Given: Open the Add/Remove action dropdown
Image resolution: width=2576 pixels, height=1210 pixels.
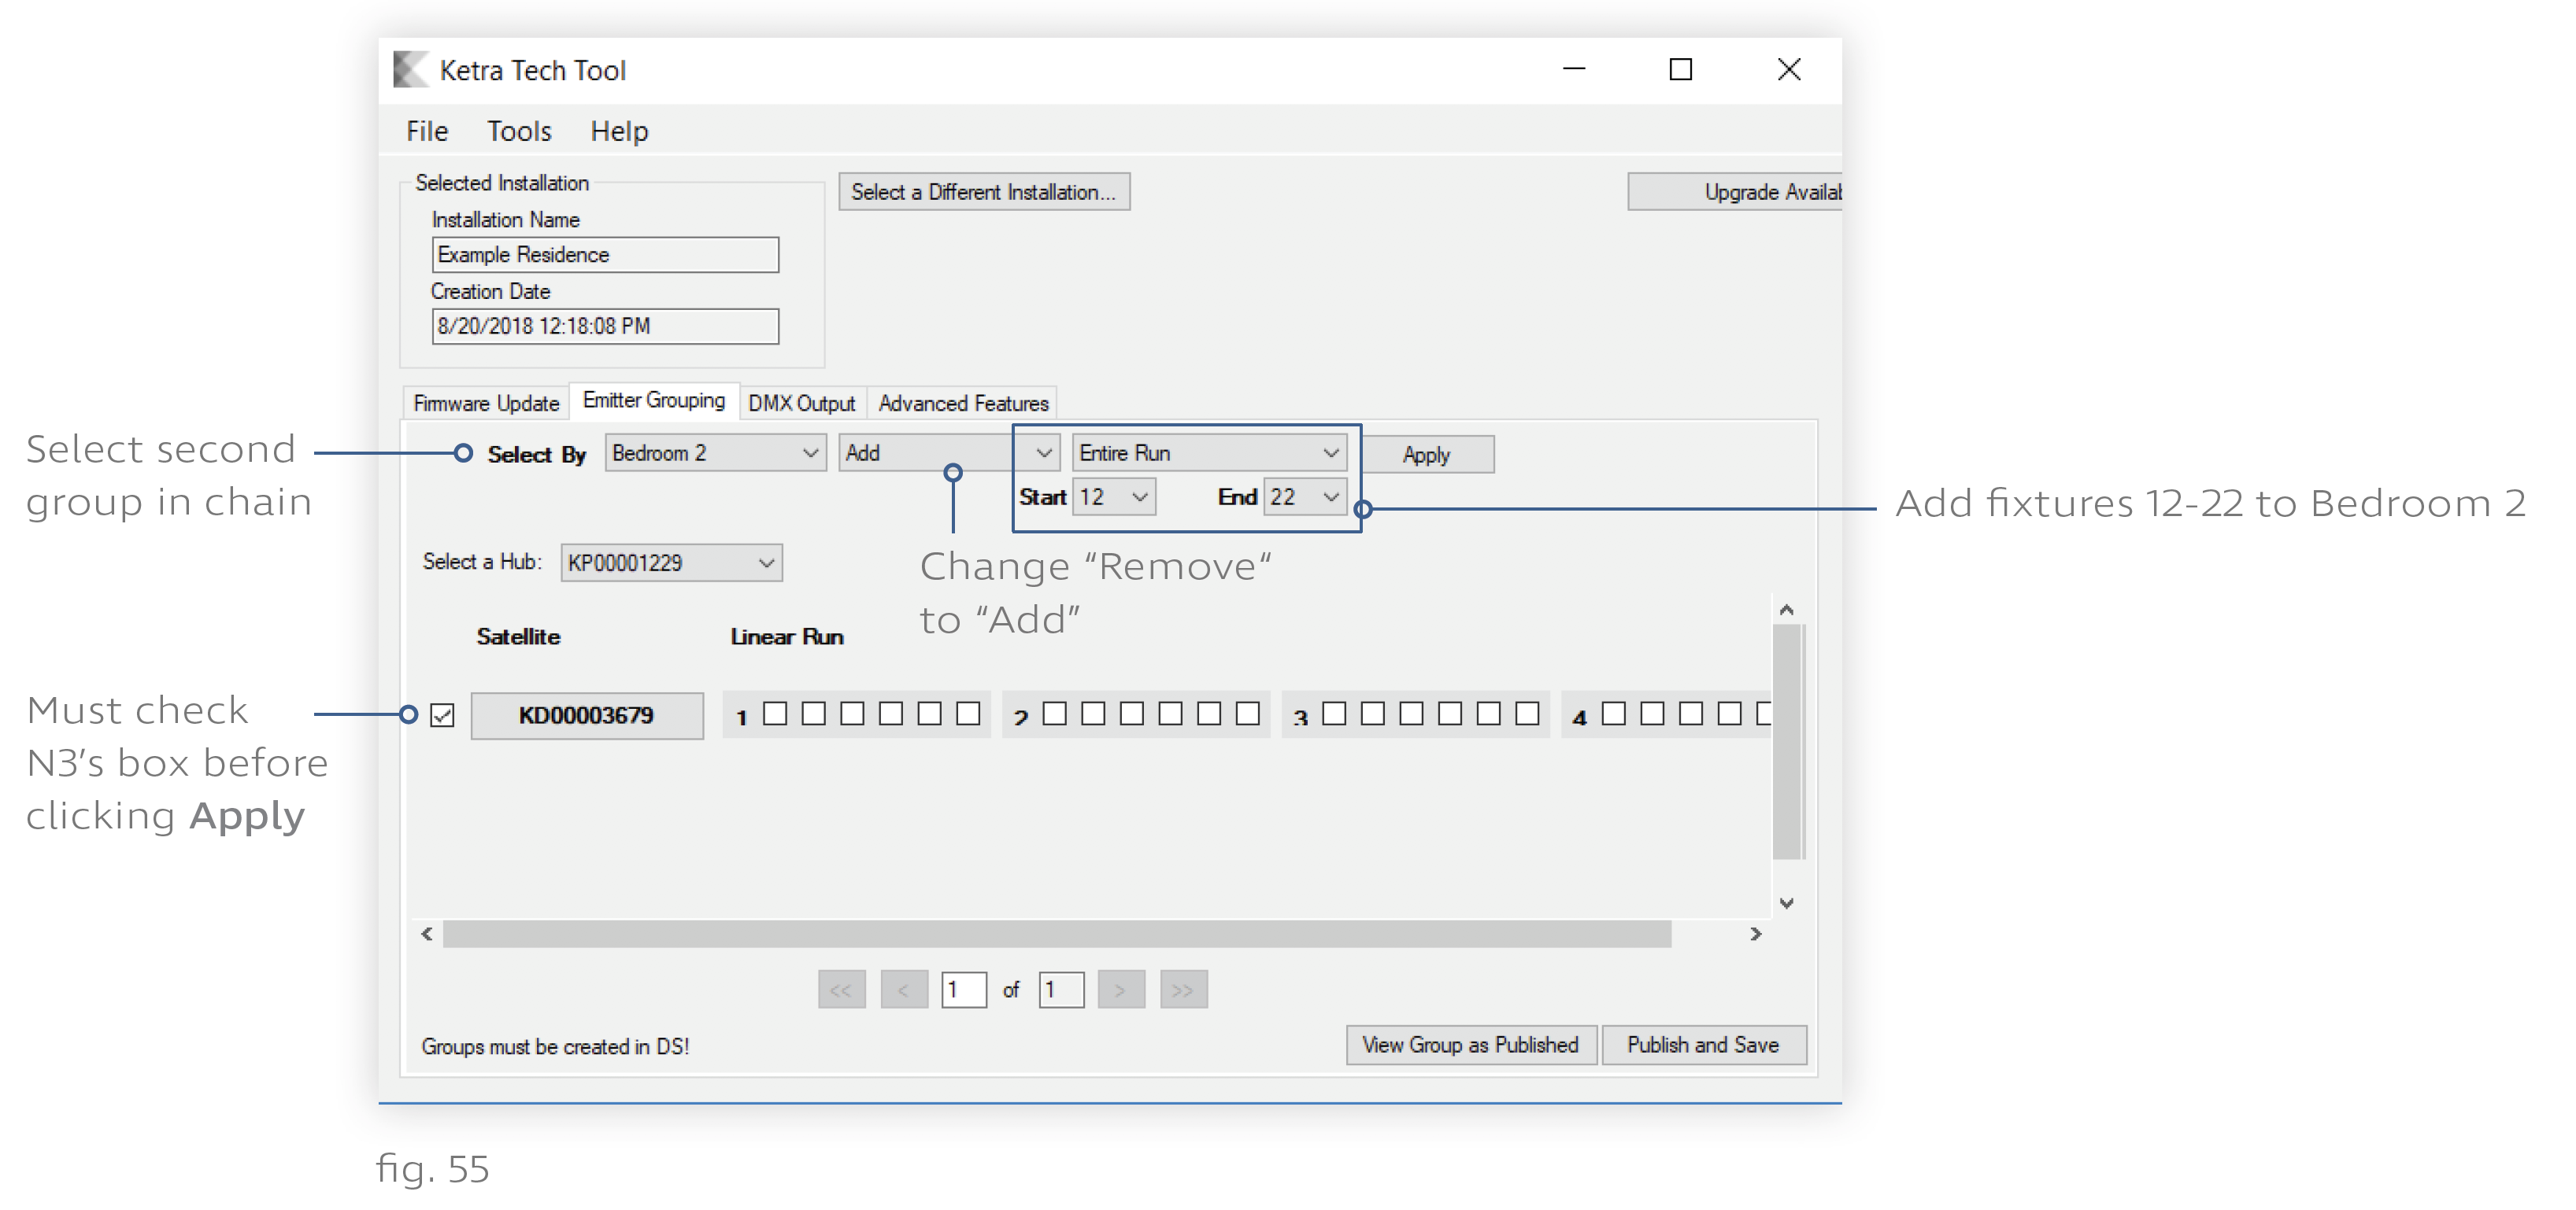Looking at the screenshot, I should (x=949, y=452).
